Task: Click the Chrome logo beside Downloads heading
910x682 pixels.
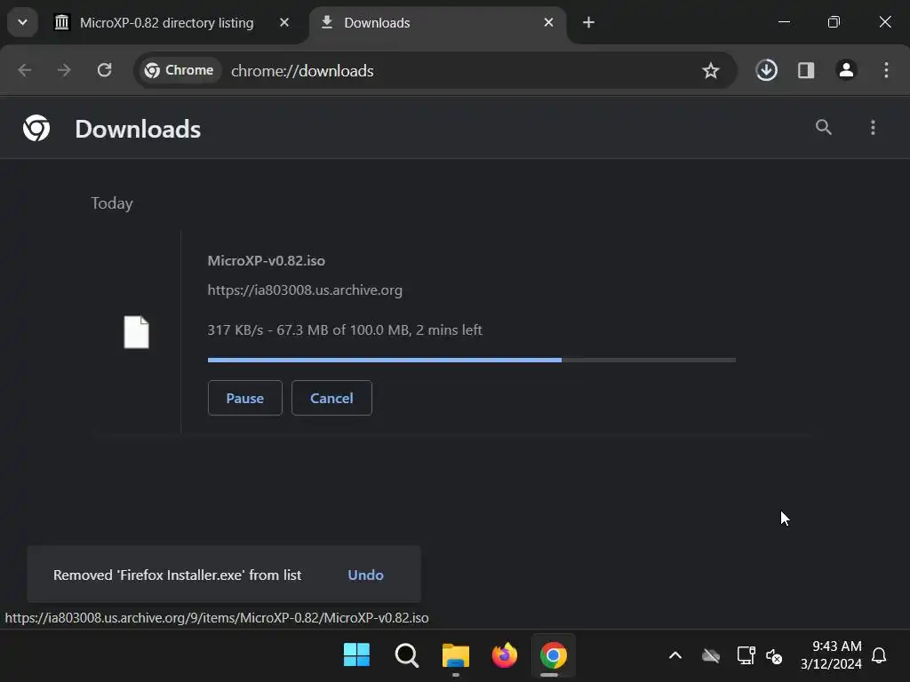Action: [x=36, y=128]
